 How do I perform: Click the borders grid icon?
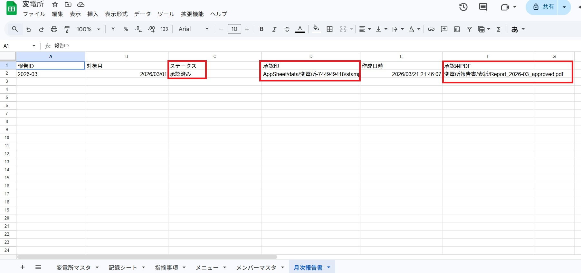[329, 29]
